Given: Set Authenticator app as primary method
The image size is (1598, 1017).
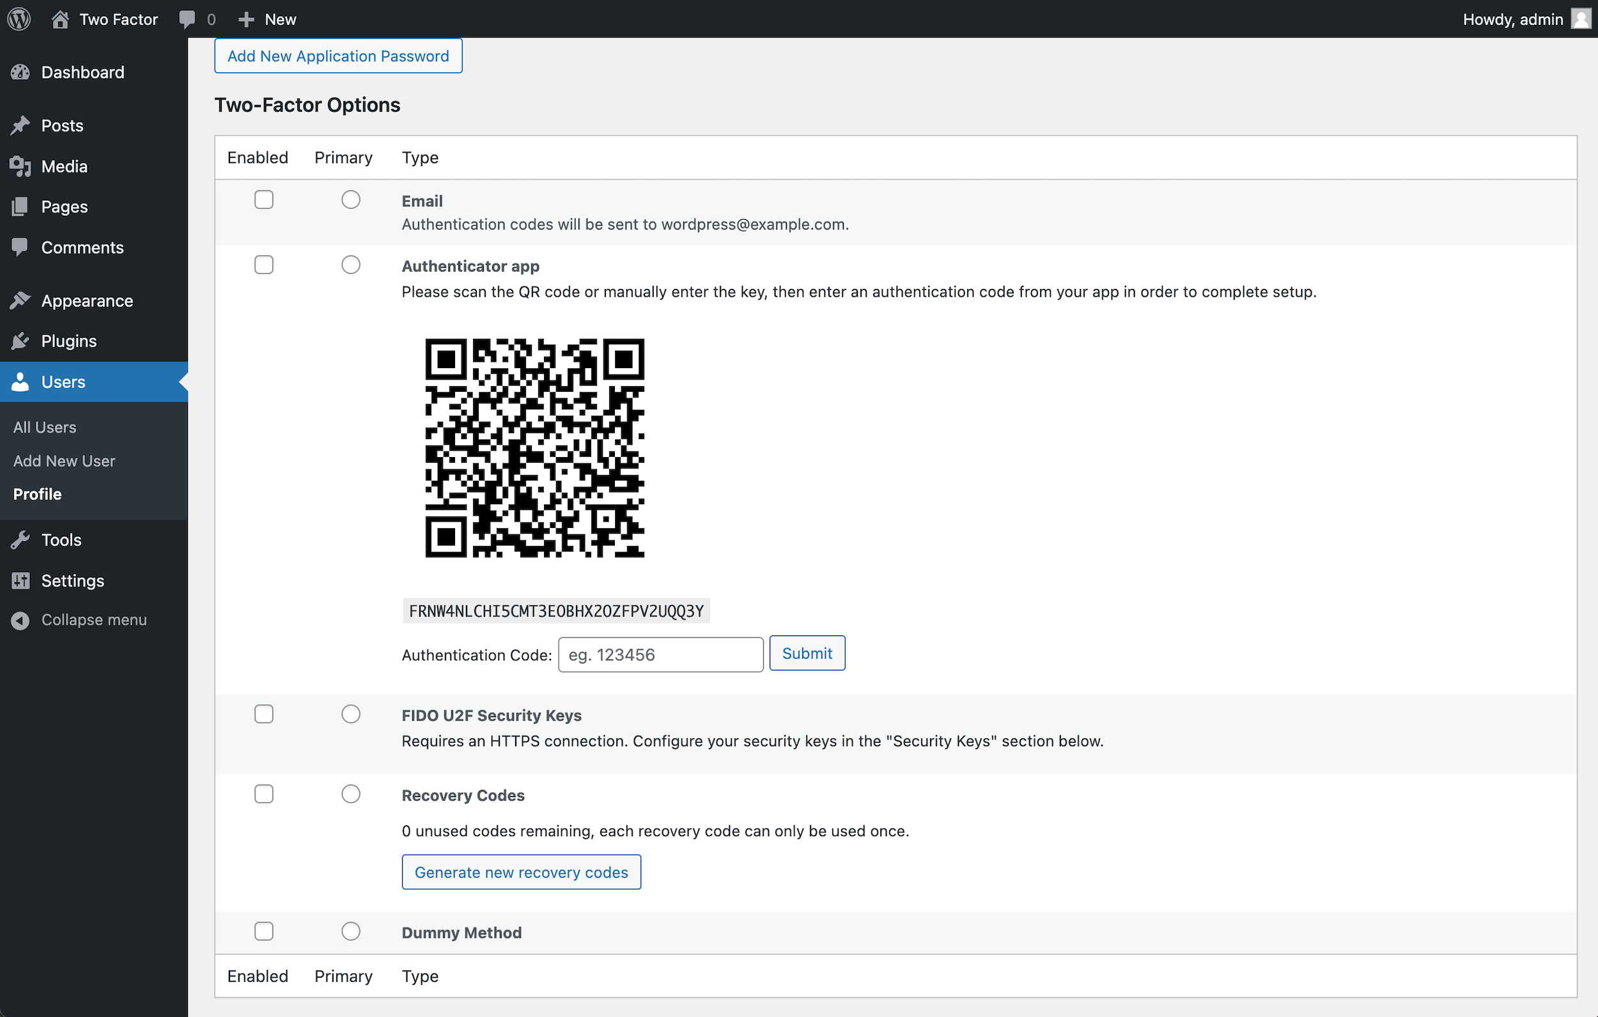Looking at the screenshot, I should pyautogui.click(x=350, y=265).
